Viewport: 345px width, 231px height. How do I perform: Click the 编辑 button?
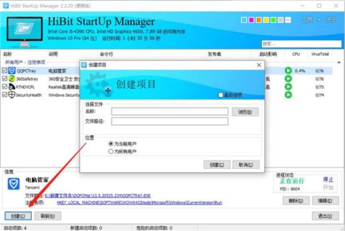[x=325, y=201]
